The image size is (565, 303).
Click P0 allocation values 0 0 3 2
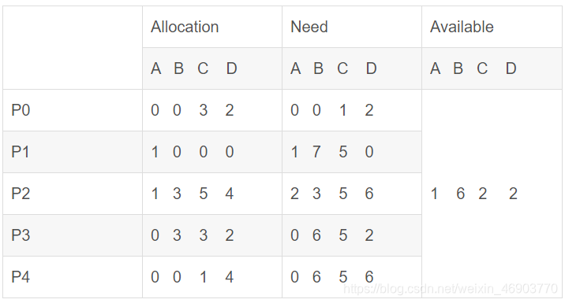[x=193, y=110]
